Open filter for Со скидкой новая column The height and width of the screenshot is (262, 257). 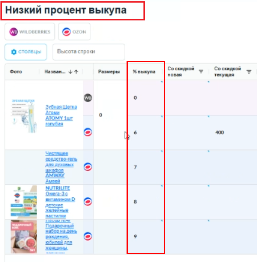(x=201, y=72)
